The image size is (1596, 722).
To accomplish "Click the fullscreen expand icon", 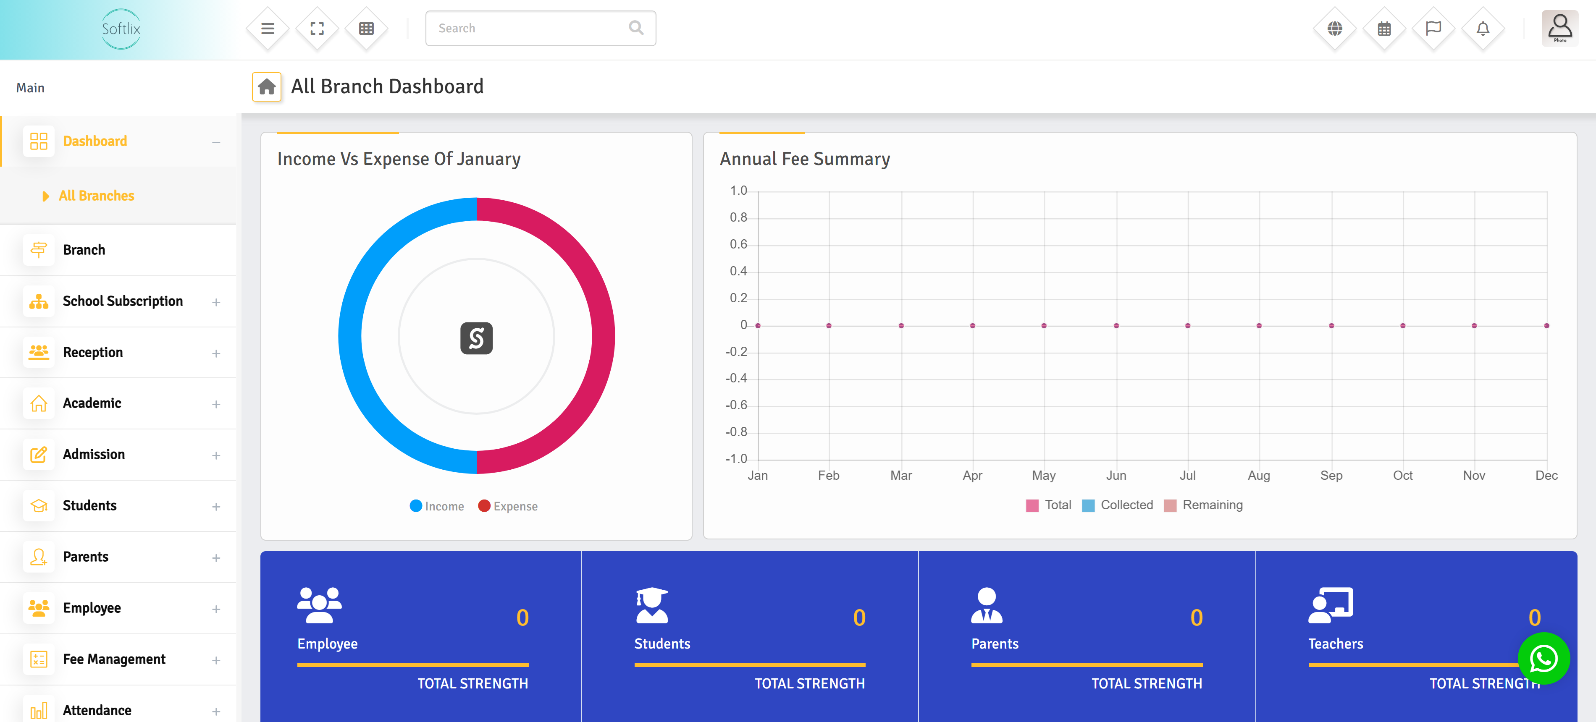I will [x=317, y=29].
